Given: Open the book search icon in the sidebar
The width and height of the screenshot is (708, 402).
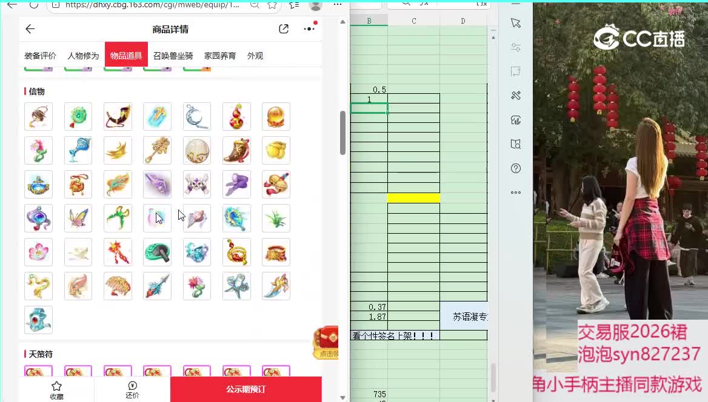Looking at the screenshot, I should 516,144.
